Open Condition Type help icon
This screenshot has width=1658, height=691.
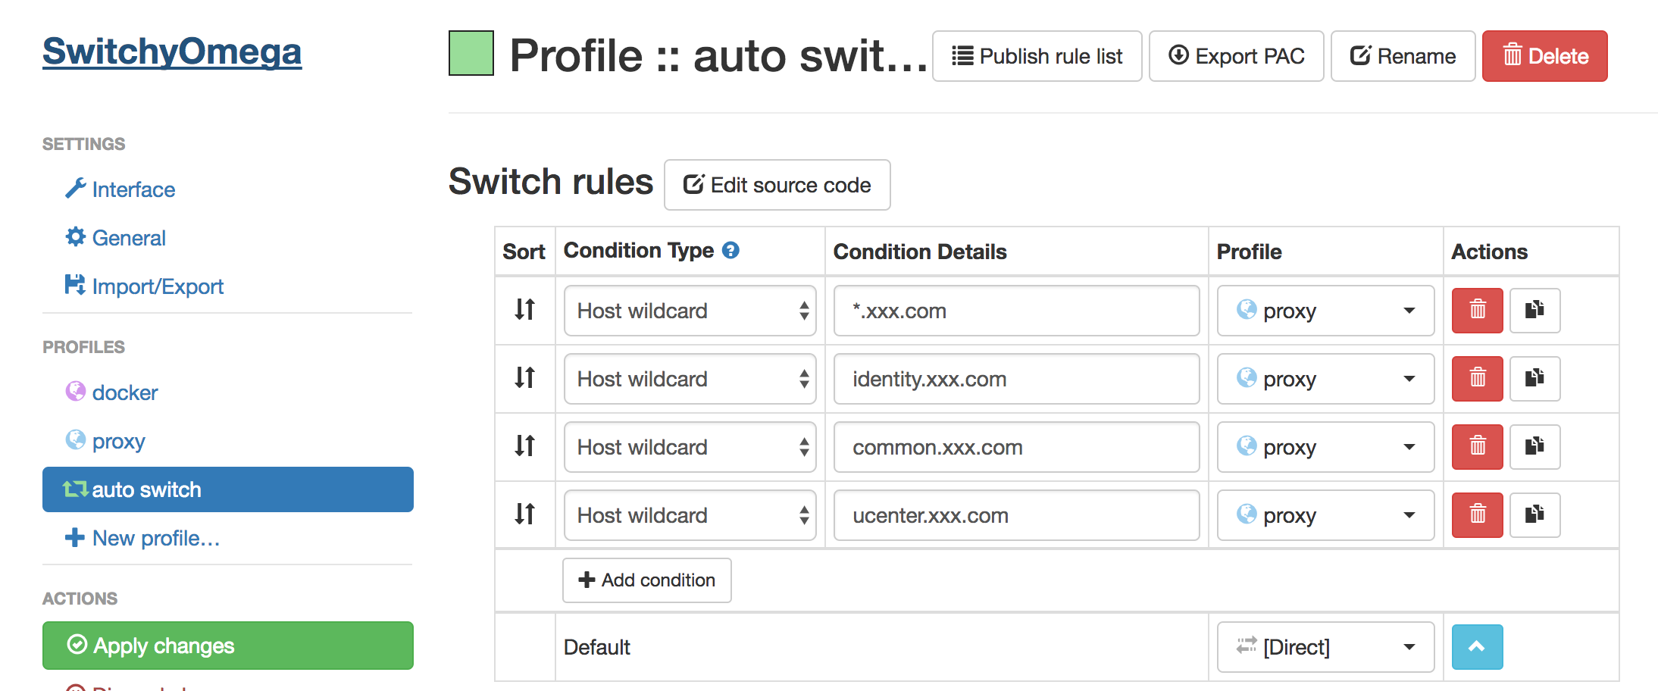coord(730,250)
